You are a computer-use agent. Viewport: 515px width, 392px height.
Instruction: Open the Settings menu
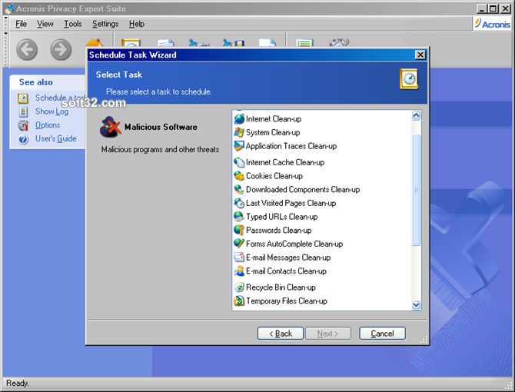[105, 24]
